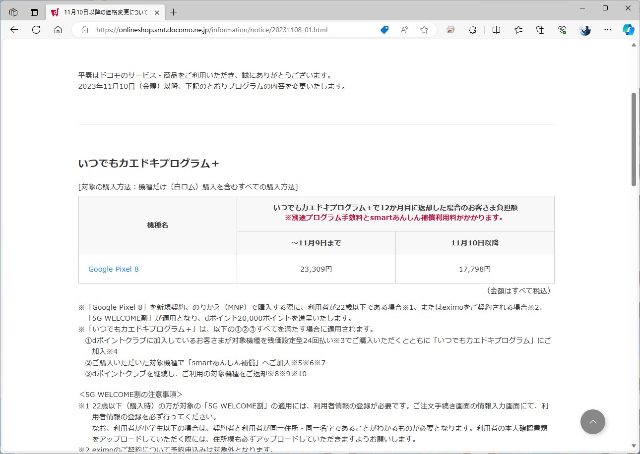Open the Tab actions menu
Image resolution: width=640 pixels, height=454 pixels.
coord(13,12)
